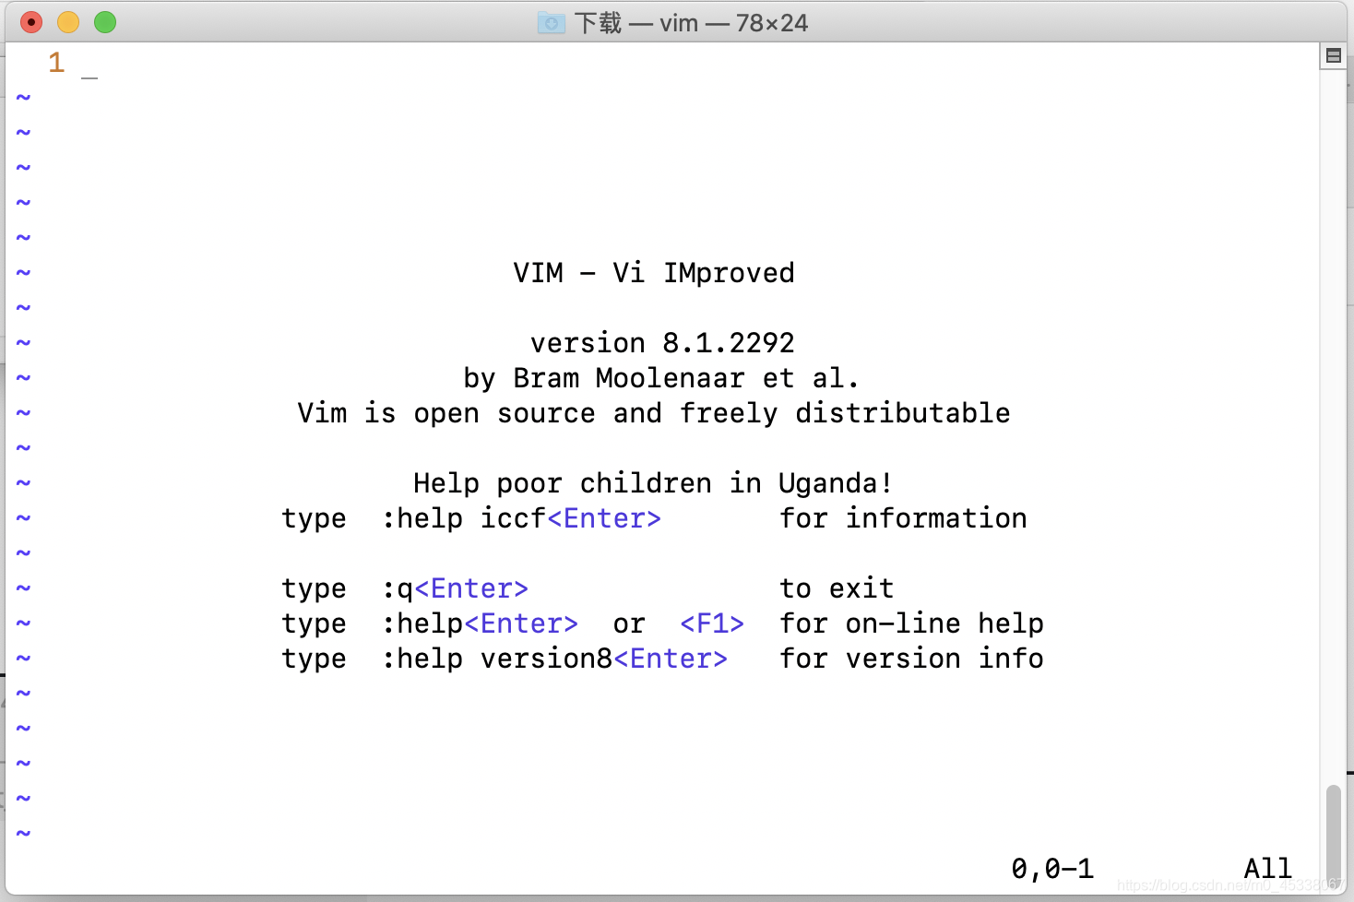Click the split pane icon in the top right
1354x902 pixels.
click(1333, 56)
